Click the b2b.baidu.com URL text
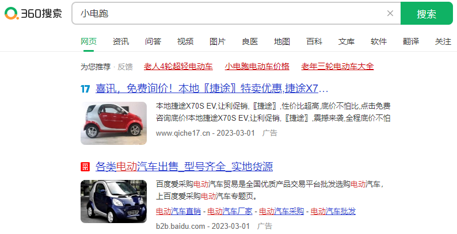 tap(180, 226)
